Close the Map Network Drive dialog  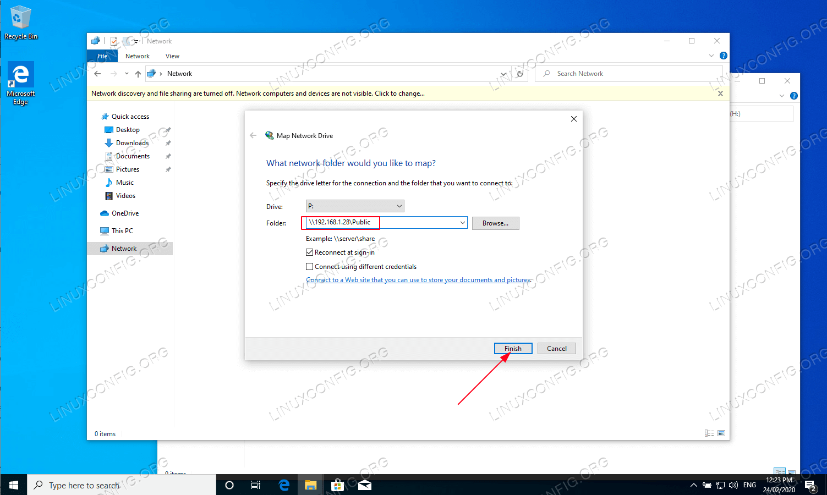[x=574, y=119]
